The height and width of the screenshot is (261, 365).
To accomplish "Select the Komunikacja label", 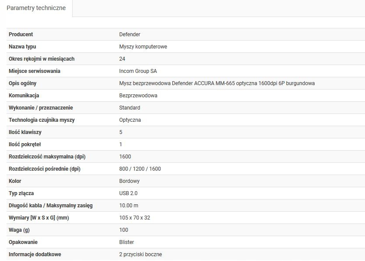I will (24, 96).
